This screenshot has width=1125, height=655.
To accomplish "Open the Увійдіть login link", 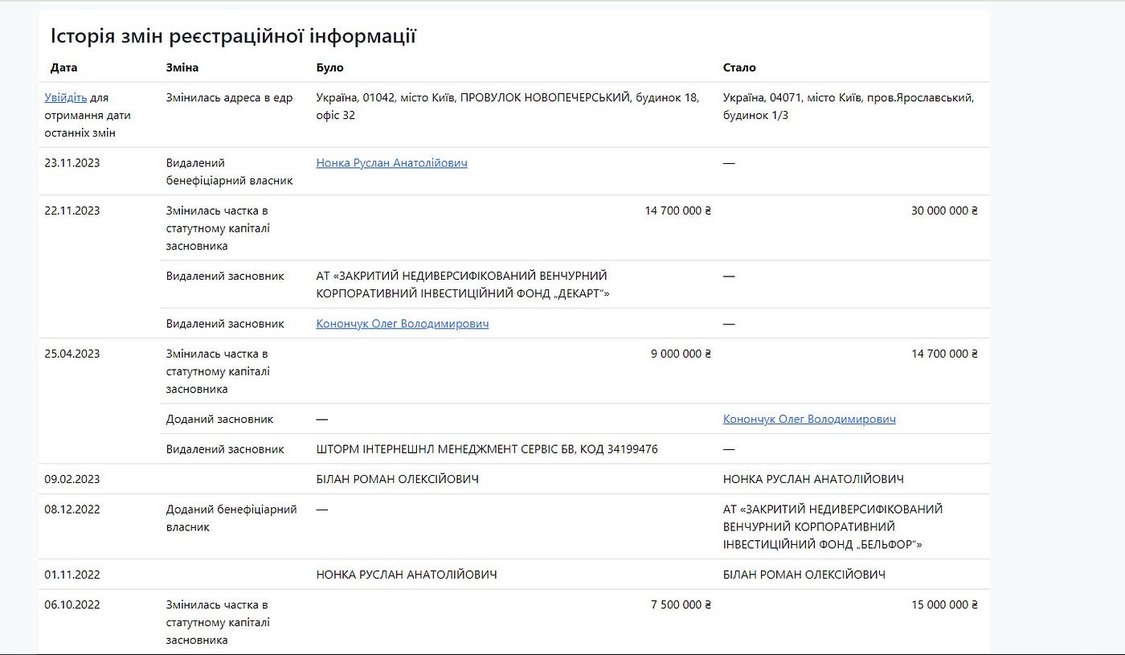I will click(65, 97).
